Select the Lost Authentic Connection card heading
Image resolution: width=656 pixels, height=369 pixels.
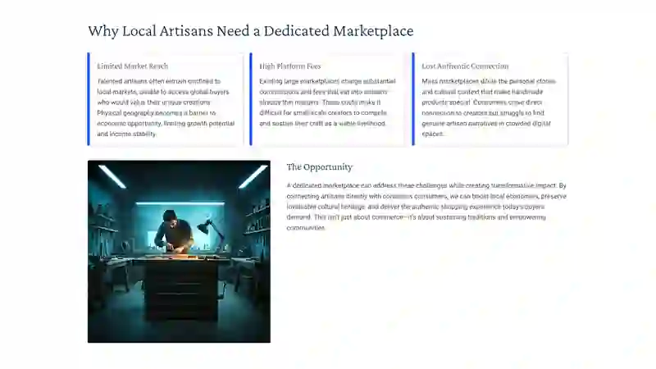[x=465, y=66]
